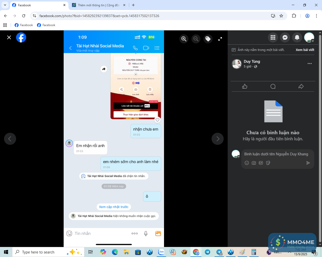Switch the commenting identity avatar
322x257 pixels.
click(236, 154)
